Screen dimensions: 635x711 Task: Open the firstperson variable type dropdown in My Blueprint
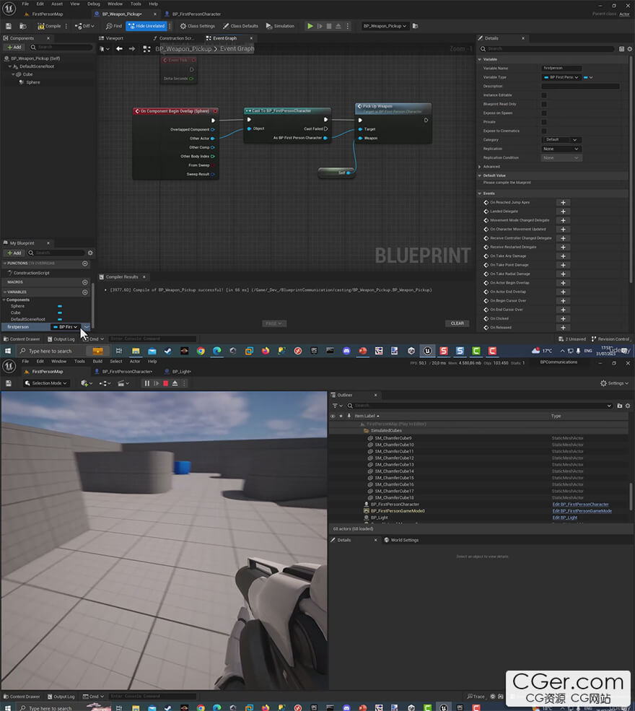click(66, 327)
